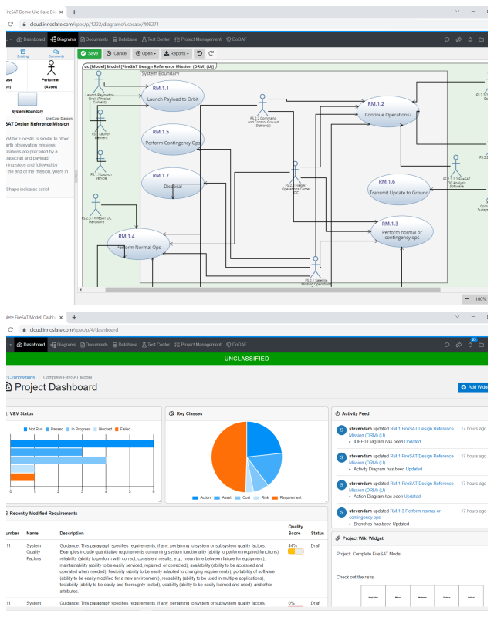Image resolution: width=494 pixels, height=617 pixels.
Task: Pick the System Boundary shape in the palette
Action: point(27,99)
